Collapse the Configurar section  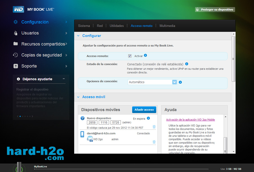click(x=78, y=36)
